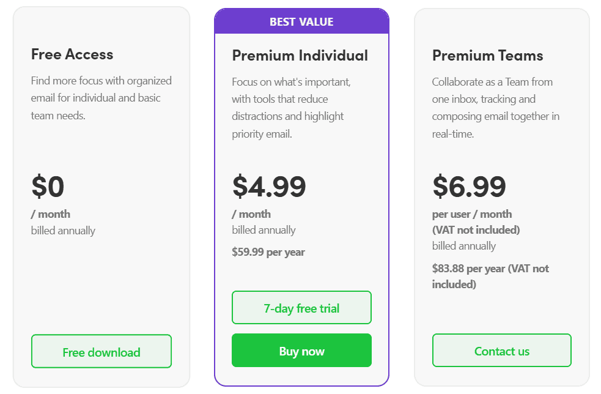The width and height of the screenshot is (601, 394).
Task: Click the $0 price
Action: pos(48,187)
